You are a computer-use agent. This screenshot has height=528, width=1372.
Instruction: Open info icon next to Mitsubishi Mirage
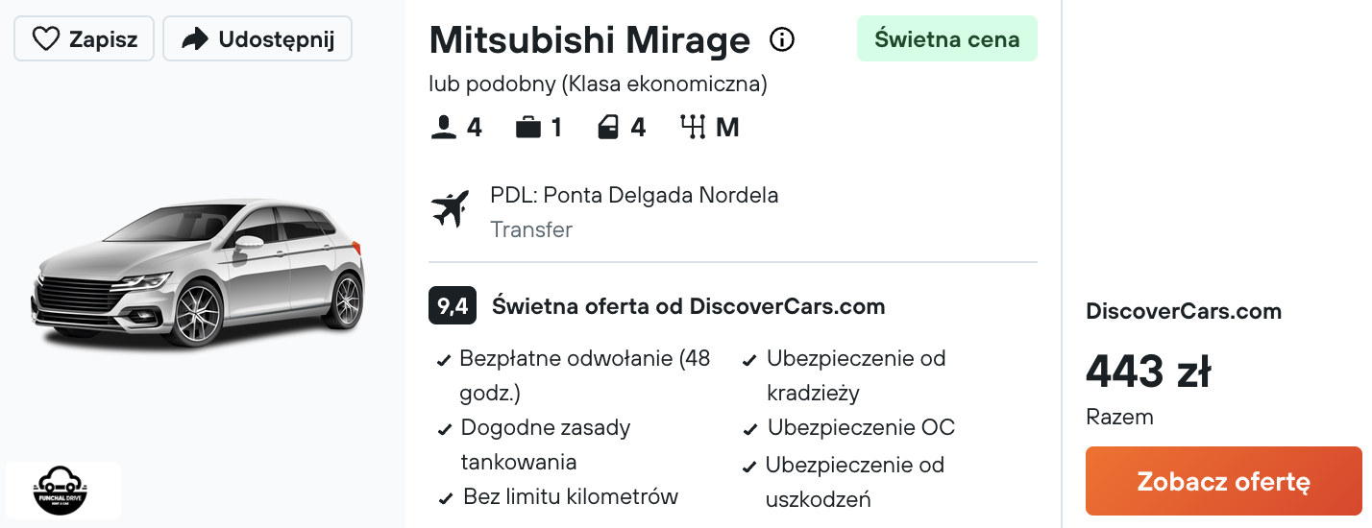pyautogui.click(x=782, y=39)
